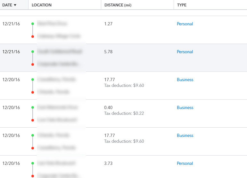247x178 pixels.
Task: Click green start dot of 5.78 mile trip
Action: [33, 52]
